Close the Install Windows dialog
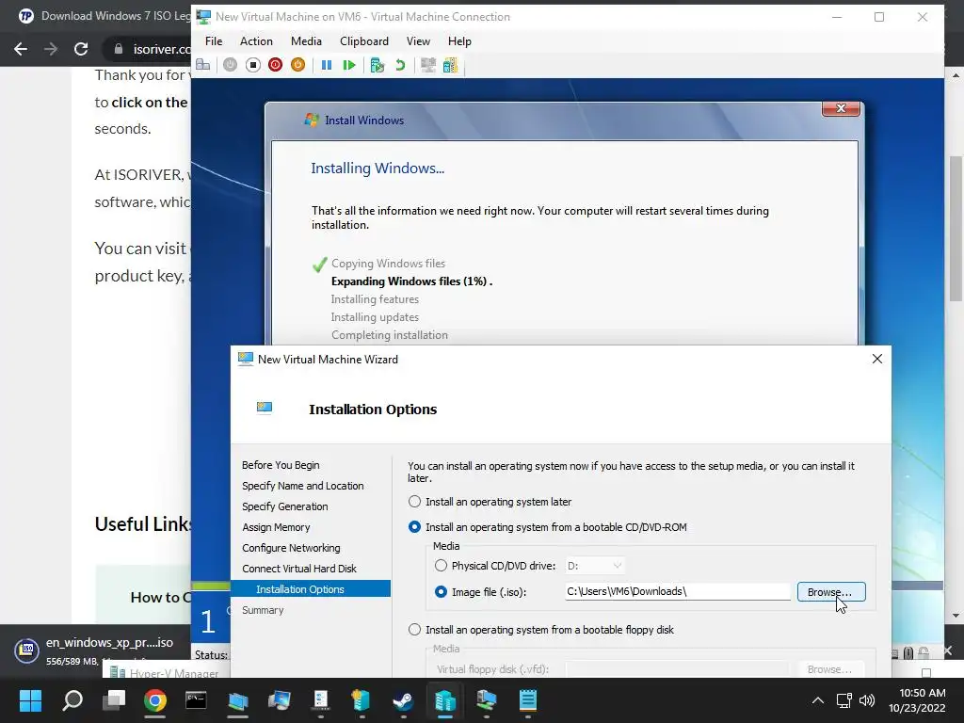Viewport: 964px width, 723px height. (x=841, y=108)
